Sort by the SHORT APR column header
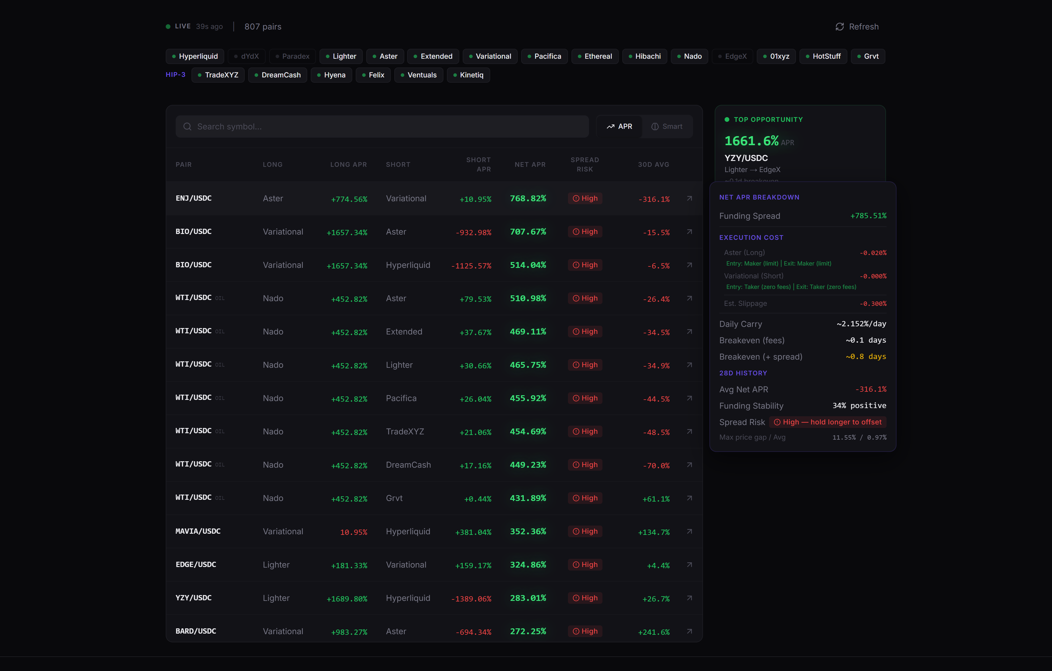The image size is (1052, 671). [x=479, y=164]
